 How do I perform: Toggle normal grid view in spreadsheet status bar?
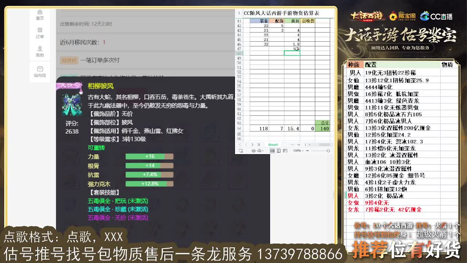272,150
